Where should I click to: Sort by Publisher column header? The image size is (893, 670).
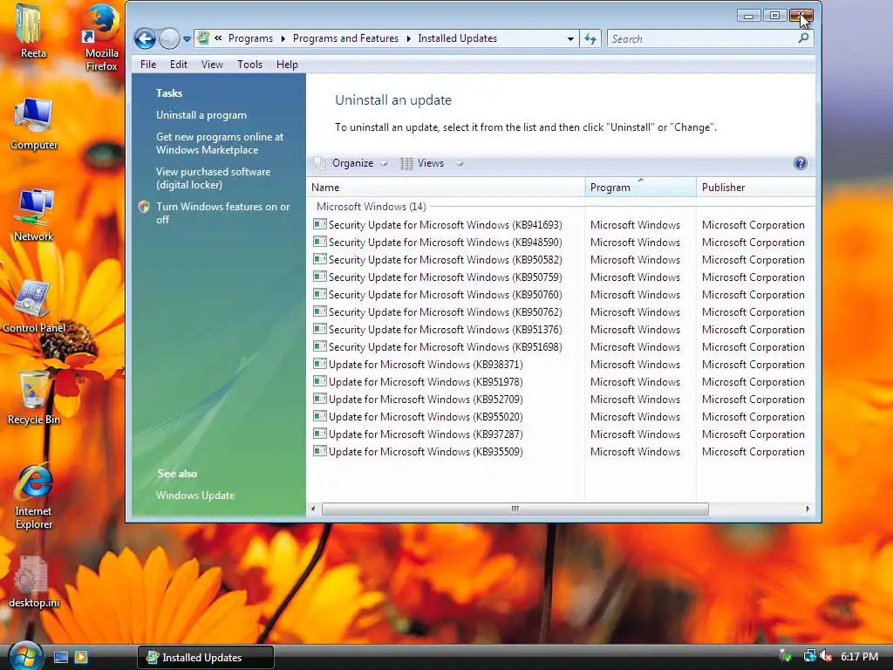pos(756,188)
